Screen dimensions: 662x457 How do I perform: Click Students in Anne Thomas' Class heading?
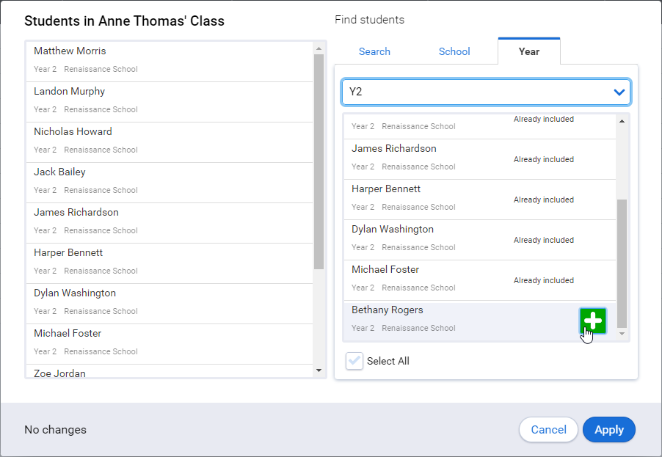click(x=124, y=21)
